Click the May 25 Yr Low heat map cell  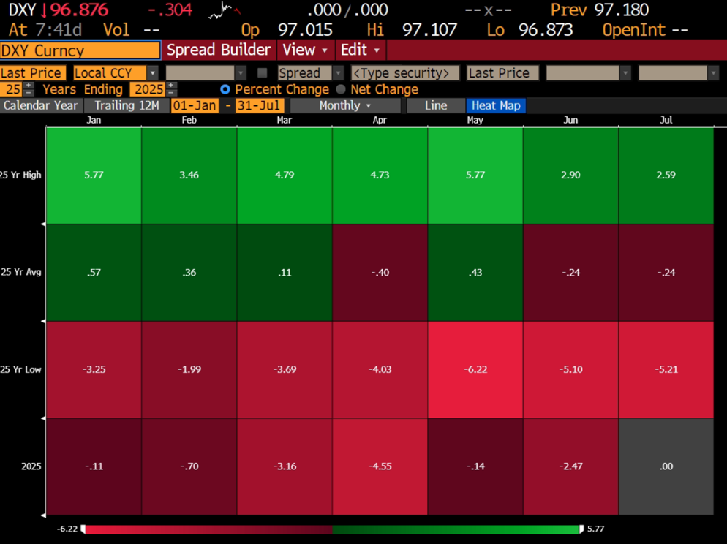pyautogui.click(x=475, y=369)
